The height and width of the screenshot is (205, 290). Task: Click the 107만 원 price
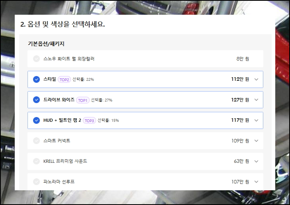[240, 182]
